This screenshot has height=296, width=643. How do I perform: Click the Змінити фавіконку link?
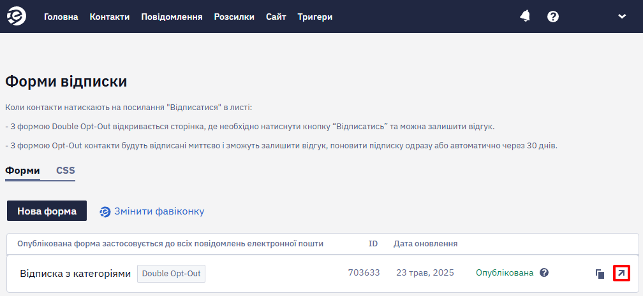159,211
